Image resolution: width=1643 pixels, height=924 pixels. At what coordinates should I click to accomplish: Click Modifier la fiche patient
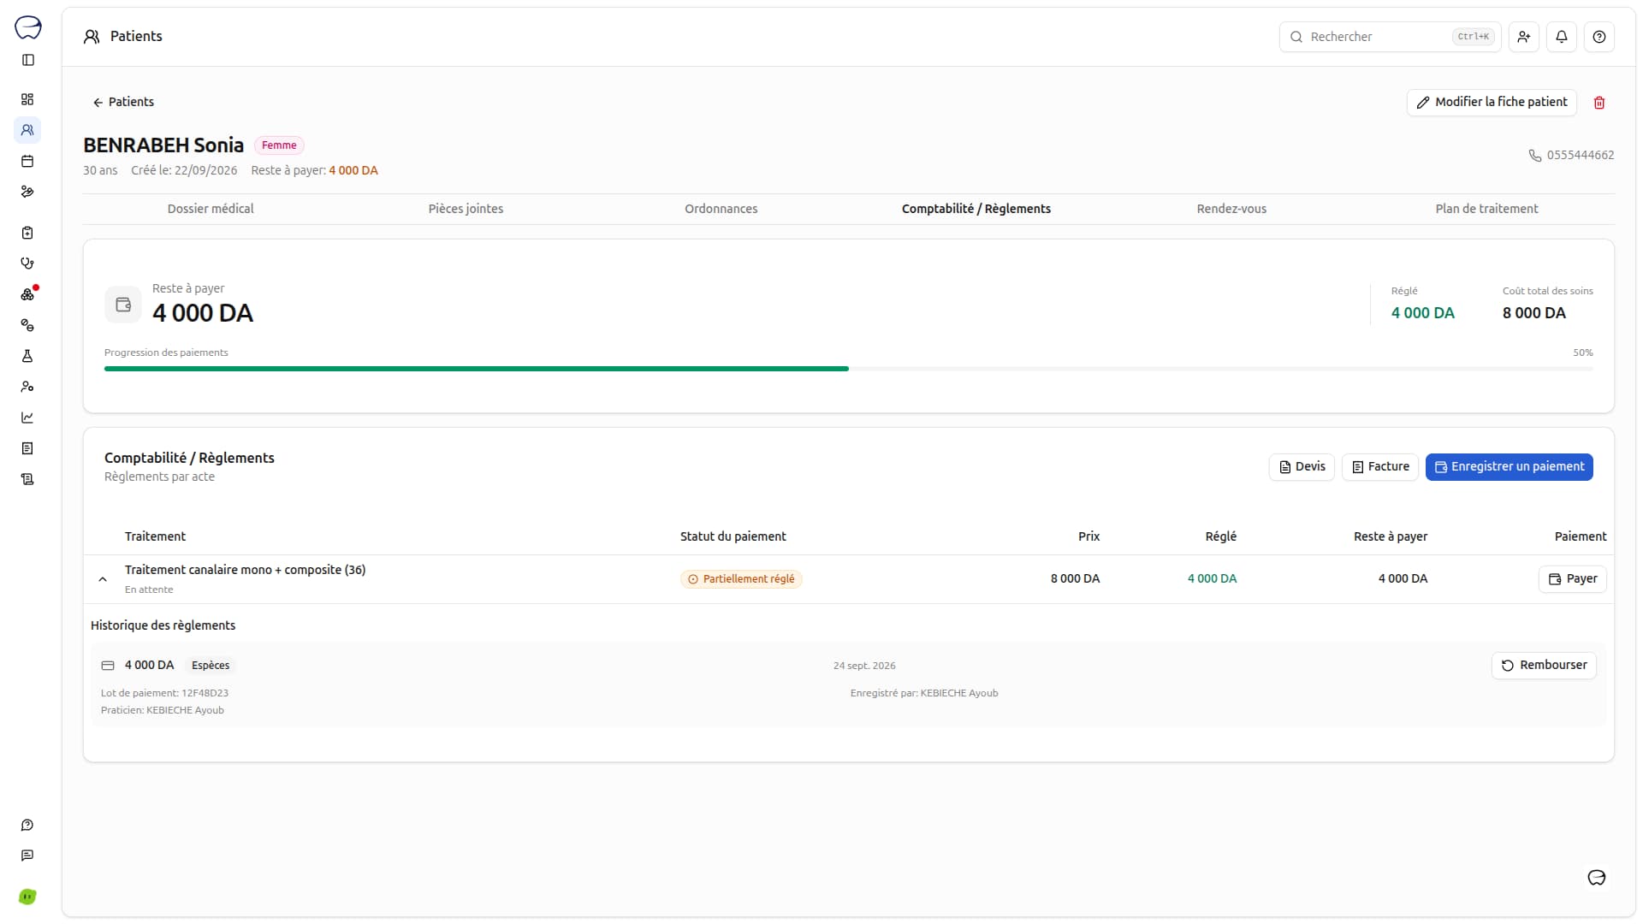pyautogui.click(x=1492, y=102)
